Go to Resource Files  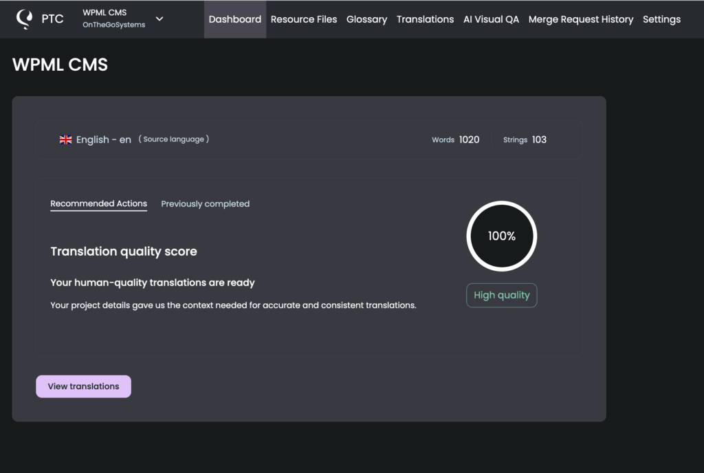(303, 19)
